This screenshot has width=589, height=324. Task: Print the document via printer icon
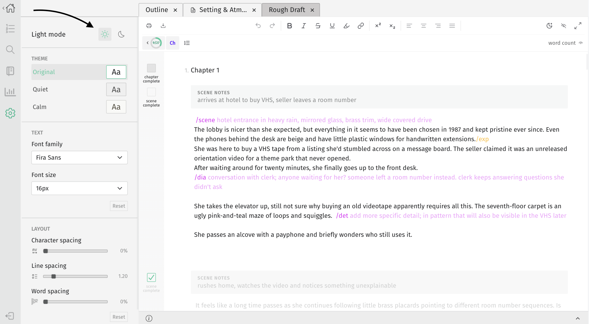[149, 26]
